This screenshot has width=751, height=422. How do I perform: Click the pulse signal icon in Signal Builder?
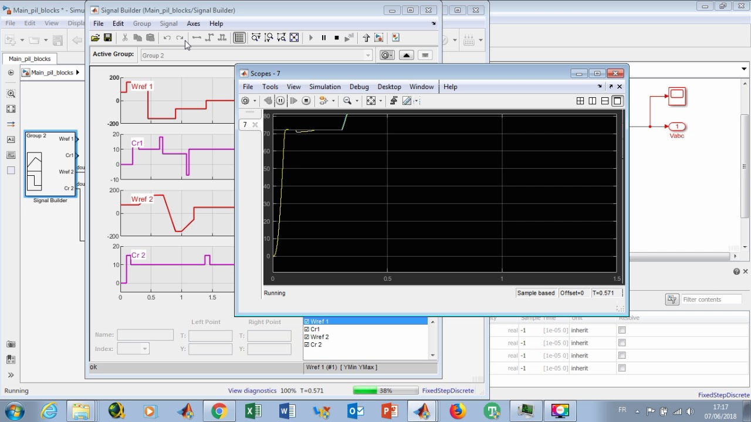(x=222, y=38)
